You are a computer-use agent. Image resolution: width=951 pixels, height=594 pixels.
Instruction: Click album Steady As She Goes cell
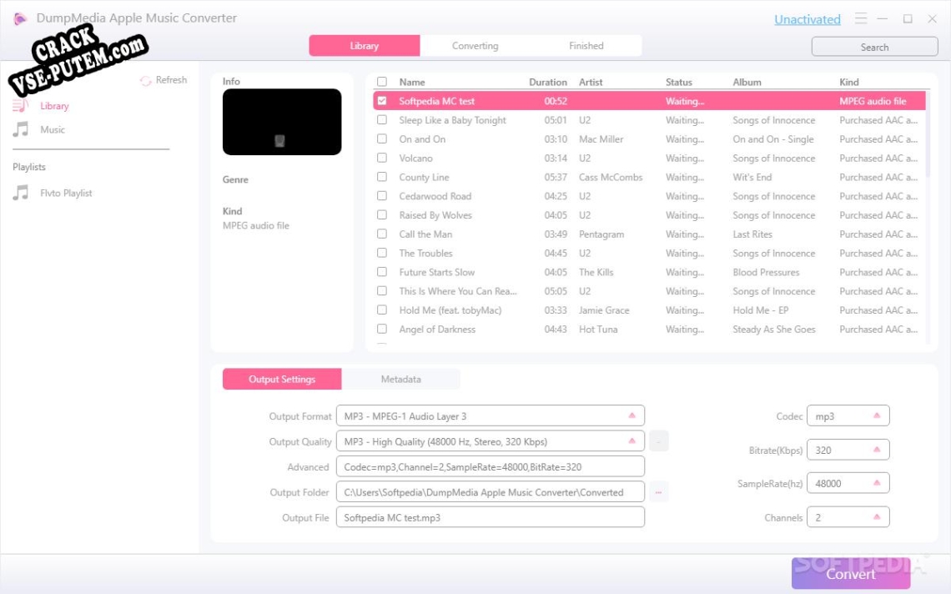[774, 329]
